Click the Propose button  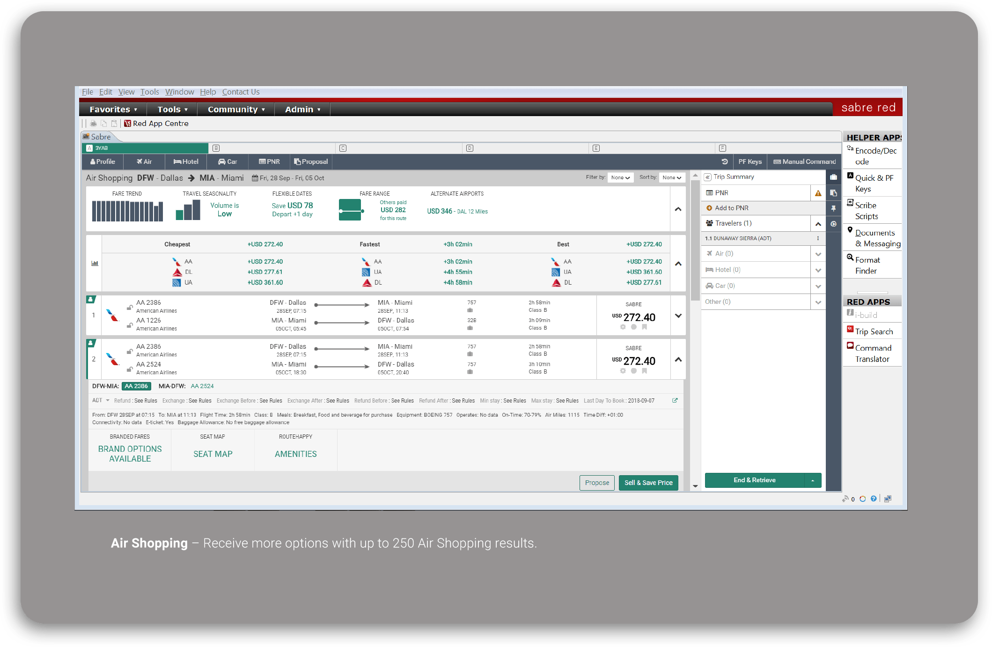coord(597,483)
